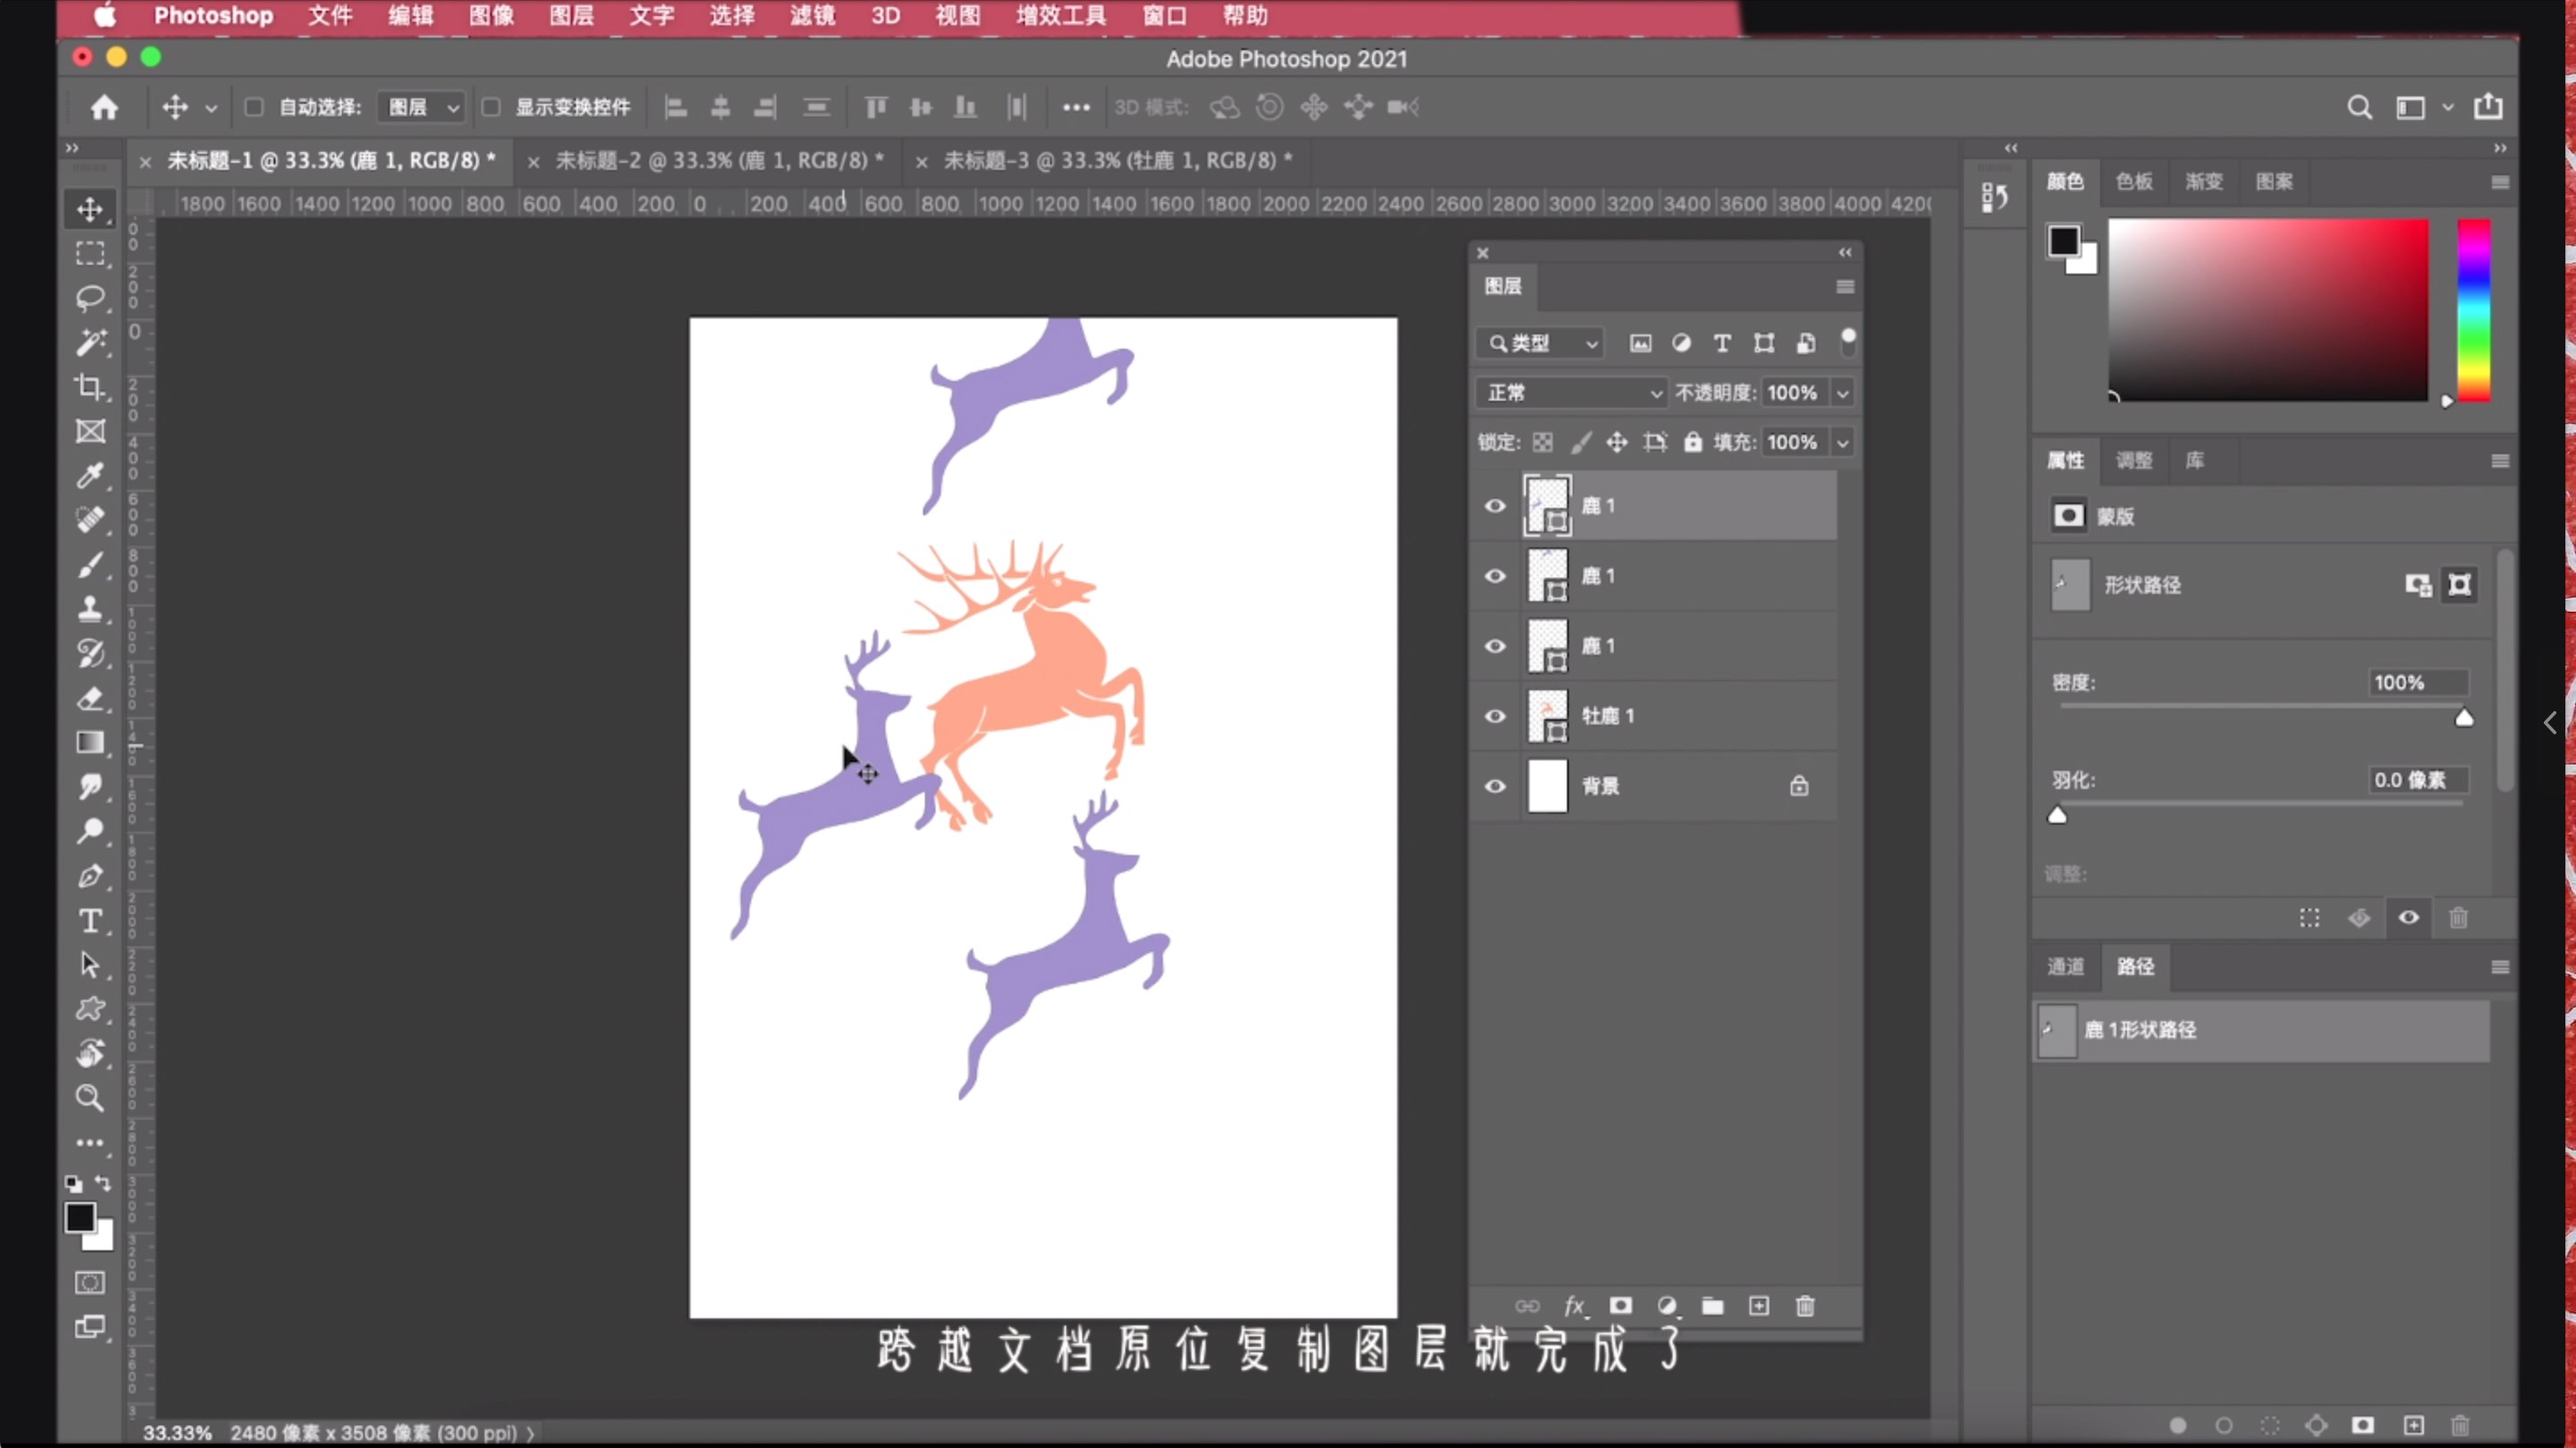Image resolution: width=2576 pixels, height=1448 pixels.
Task: Open the 不透明度 opacity dropdown arrow
Action: click(1842, 393)
